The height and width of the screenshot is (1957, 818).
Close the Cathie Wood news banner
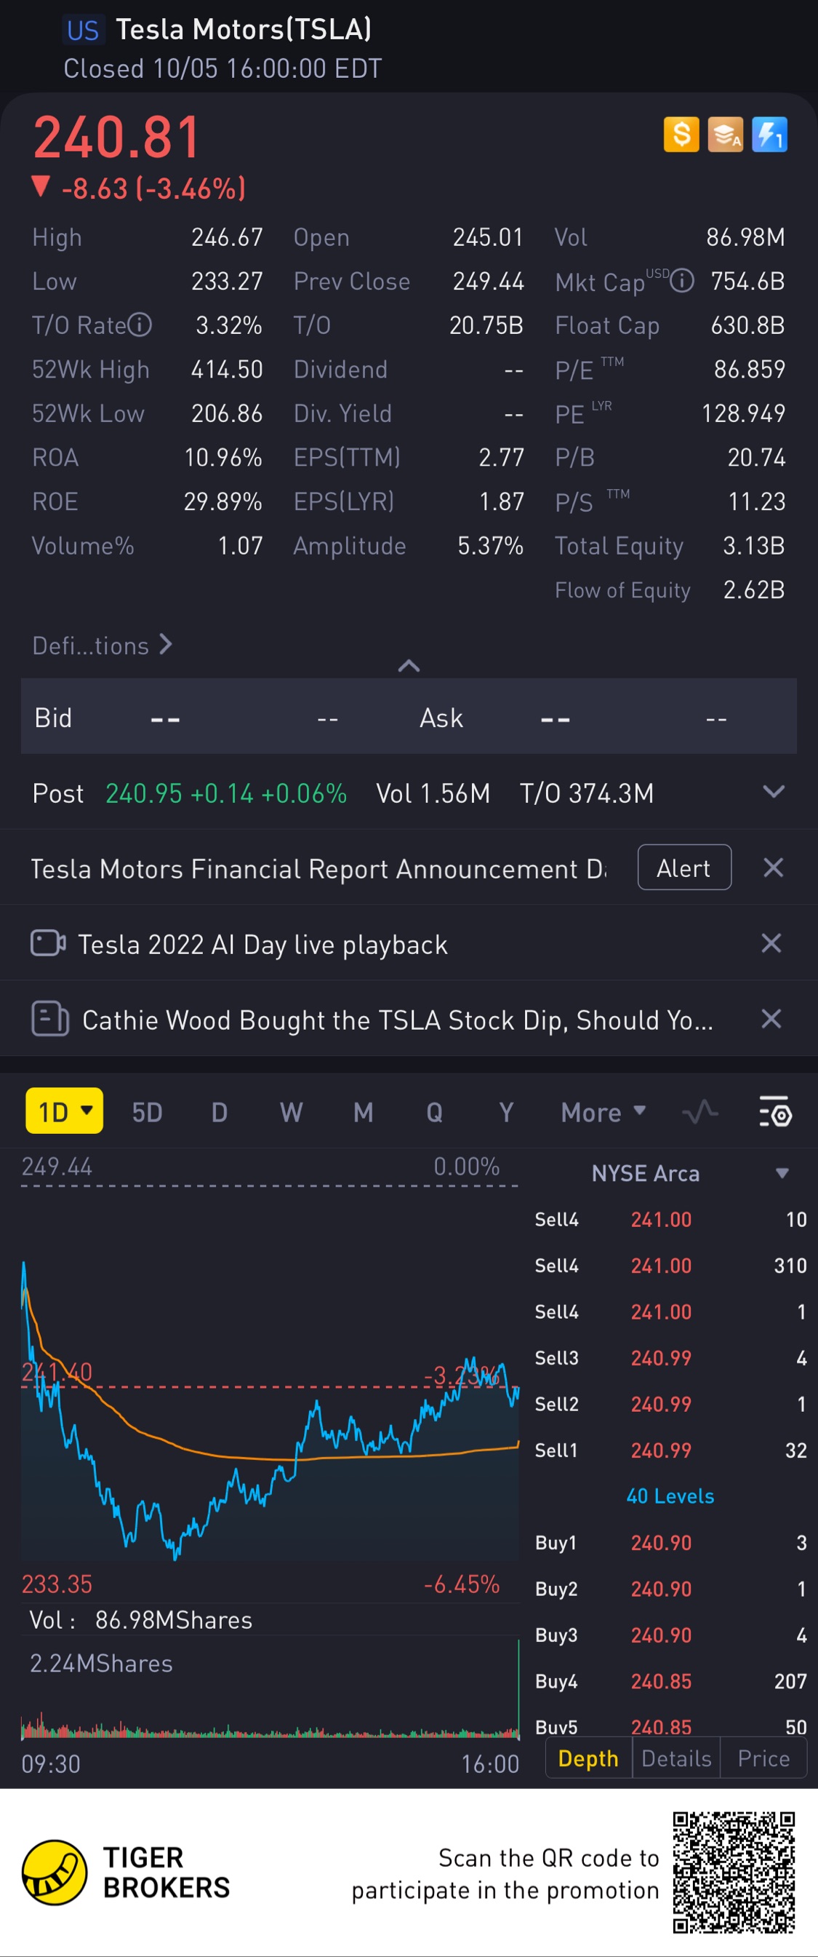(771, 1019)
